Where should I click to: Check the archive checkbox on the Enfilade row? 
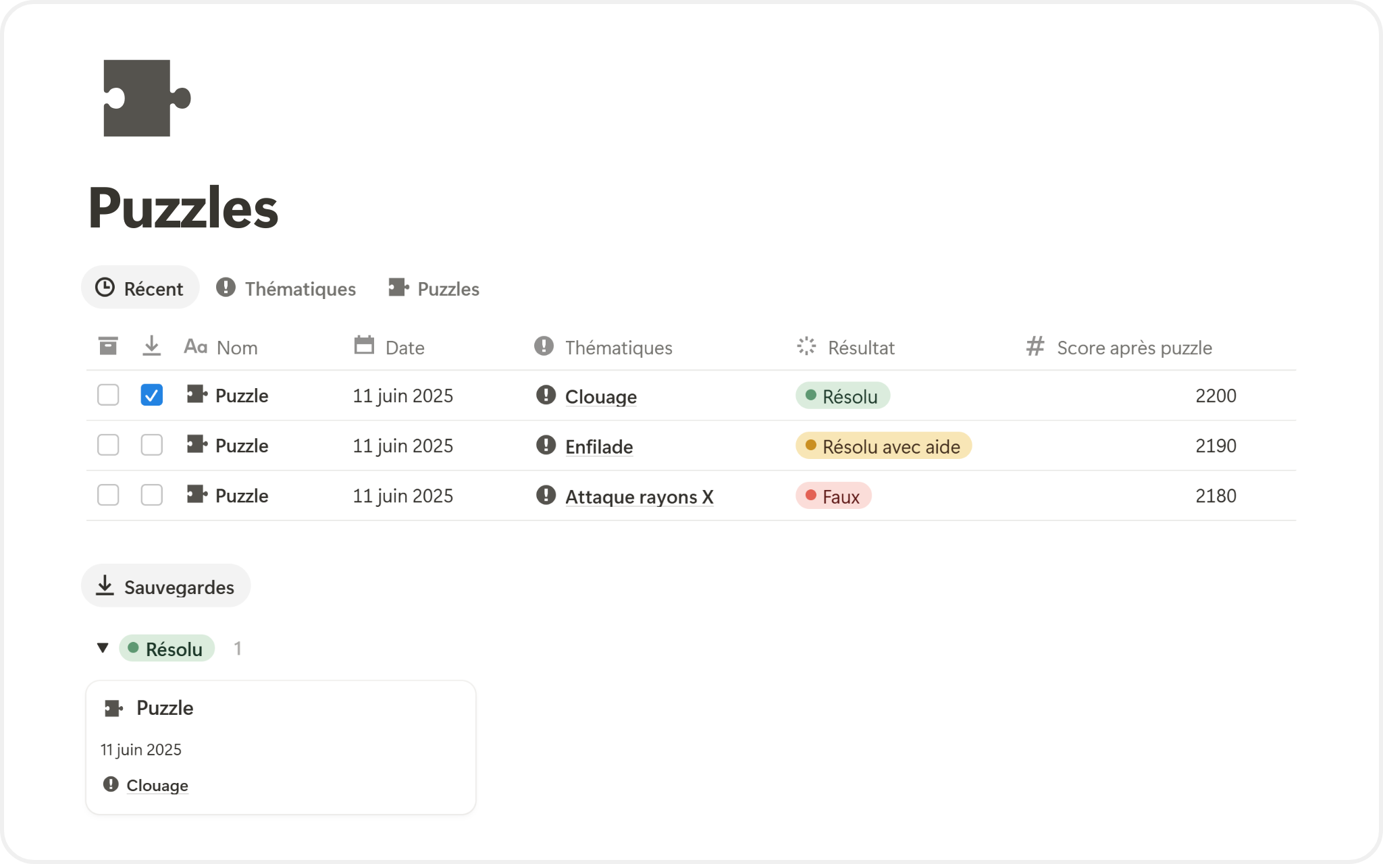(x=108, y=446)
